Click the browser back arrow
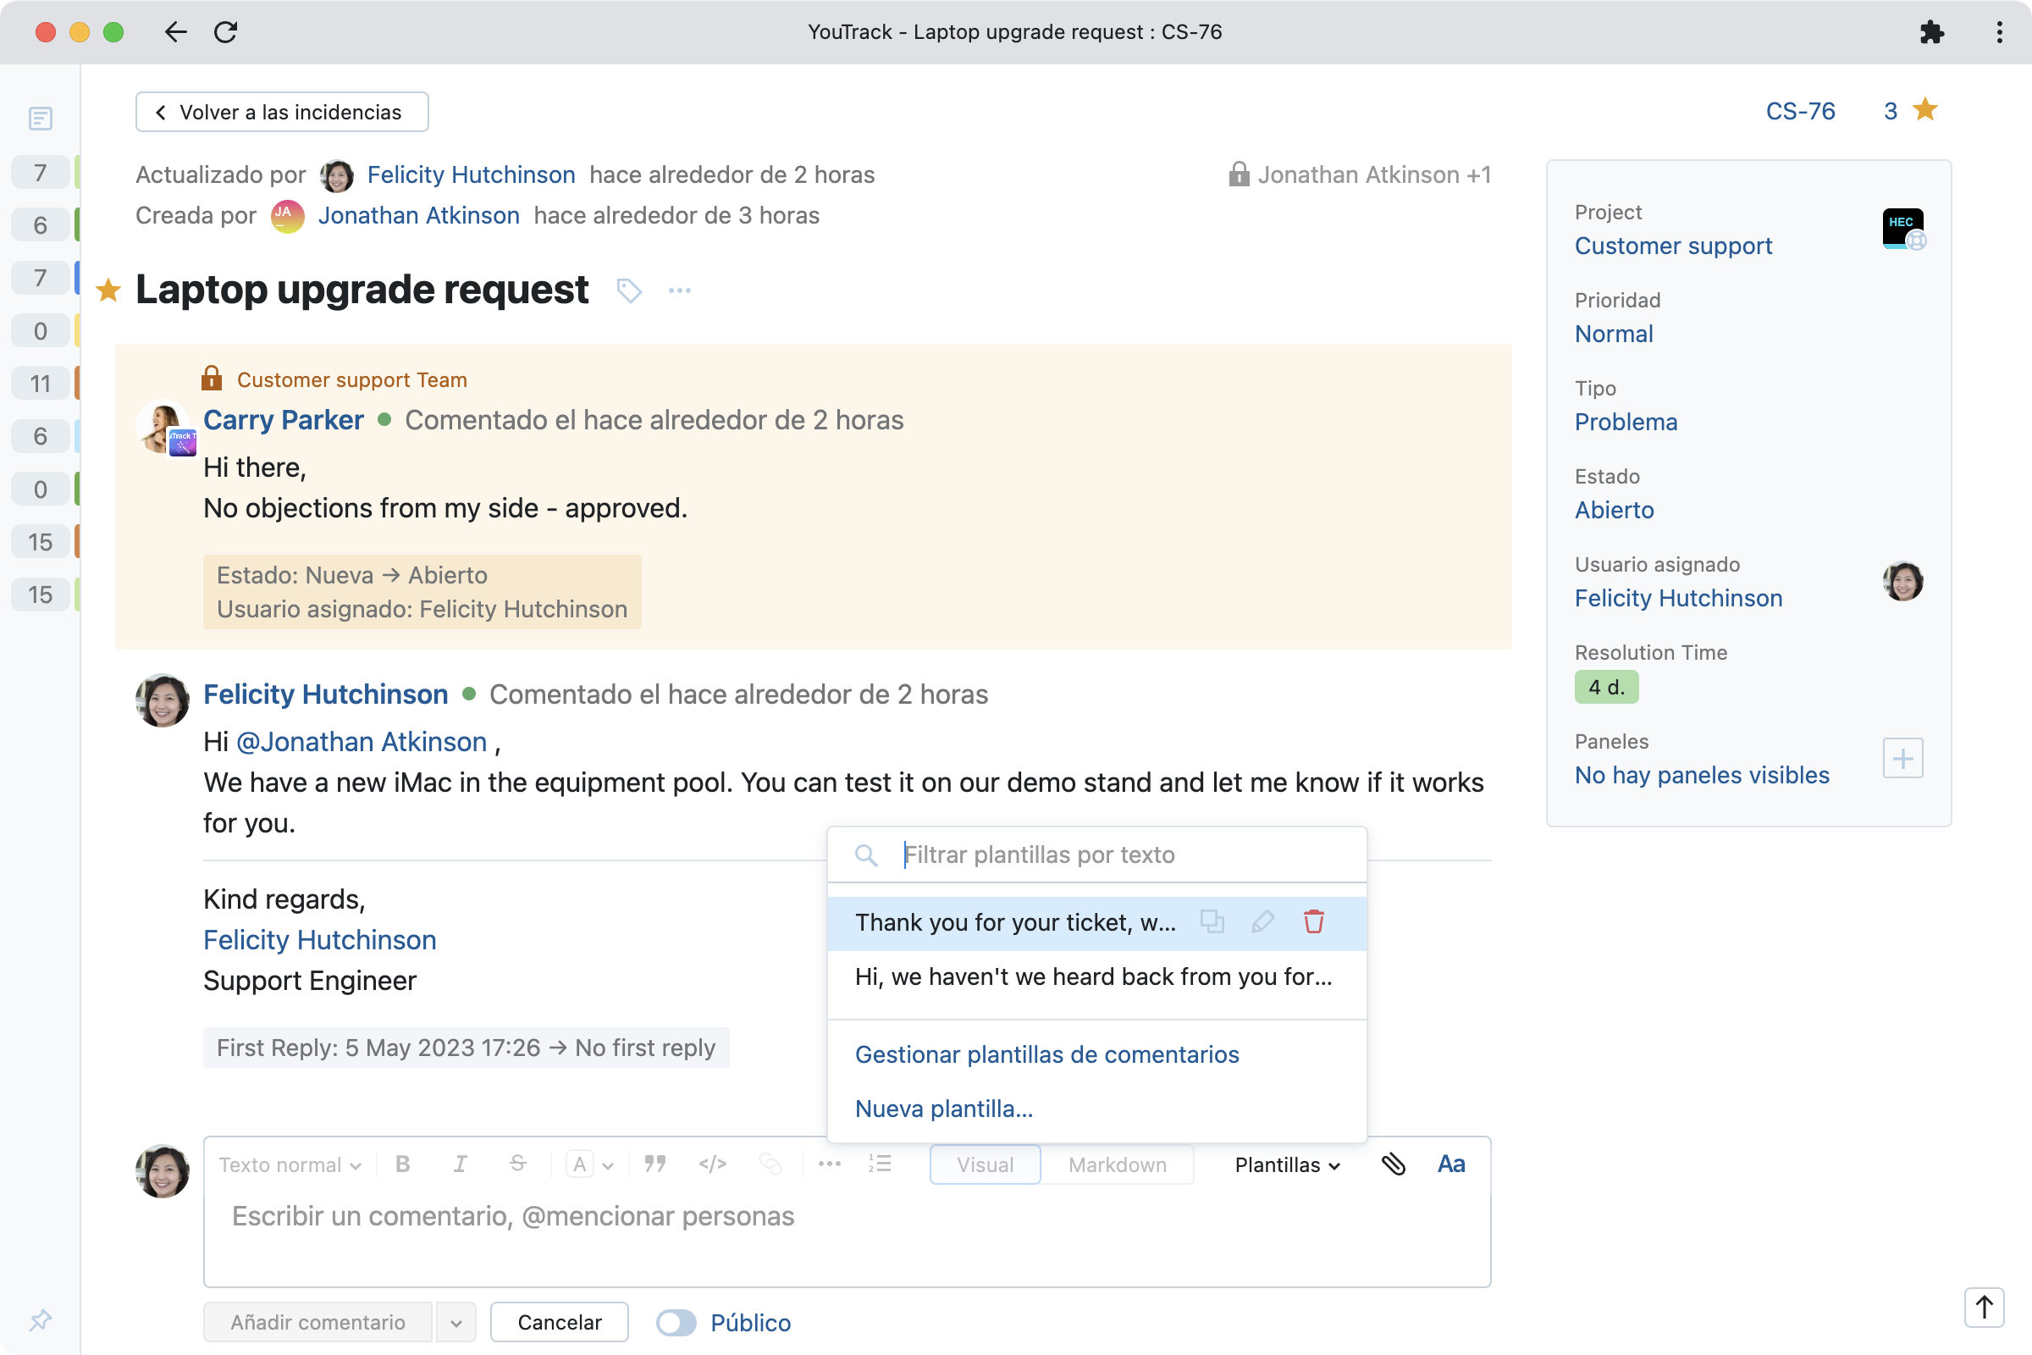Image resolution: width=2032 pixels, height=1355 pixels. coord(175,32)
